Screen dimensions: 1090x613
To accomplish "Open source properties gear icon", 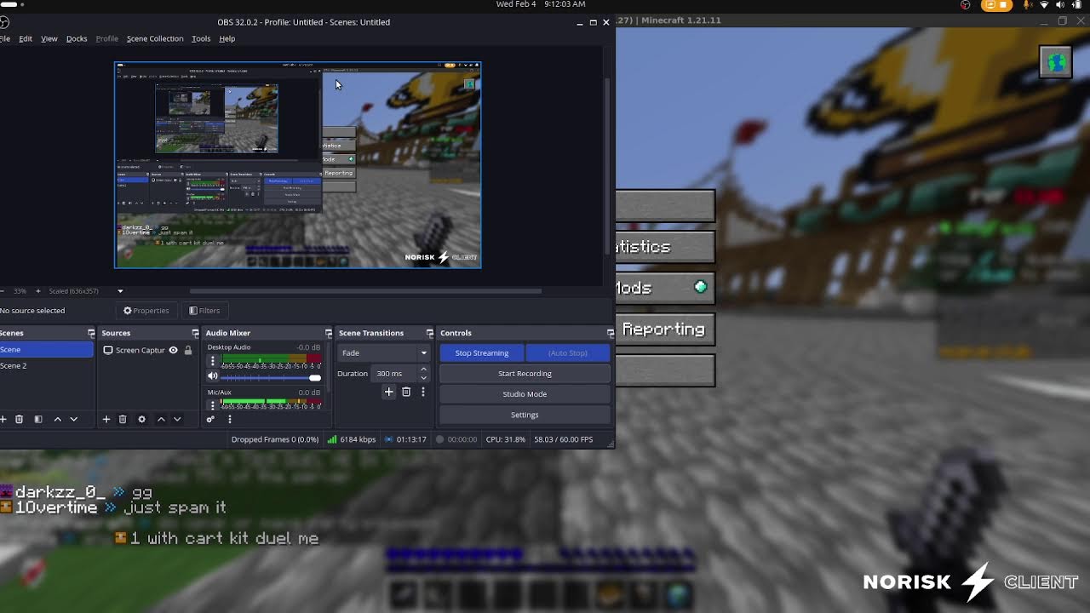I will pyautogui.click(x=142, y=419).
